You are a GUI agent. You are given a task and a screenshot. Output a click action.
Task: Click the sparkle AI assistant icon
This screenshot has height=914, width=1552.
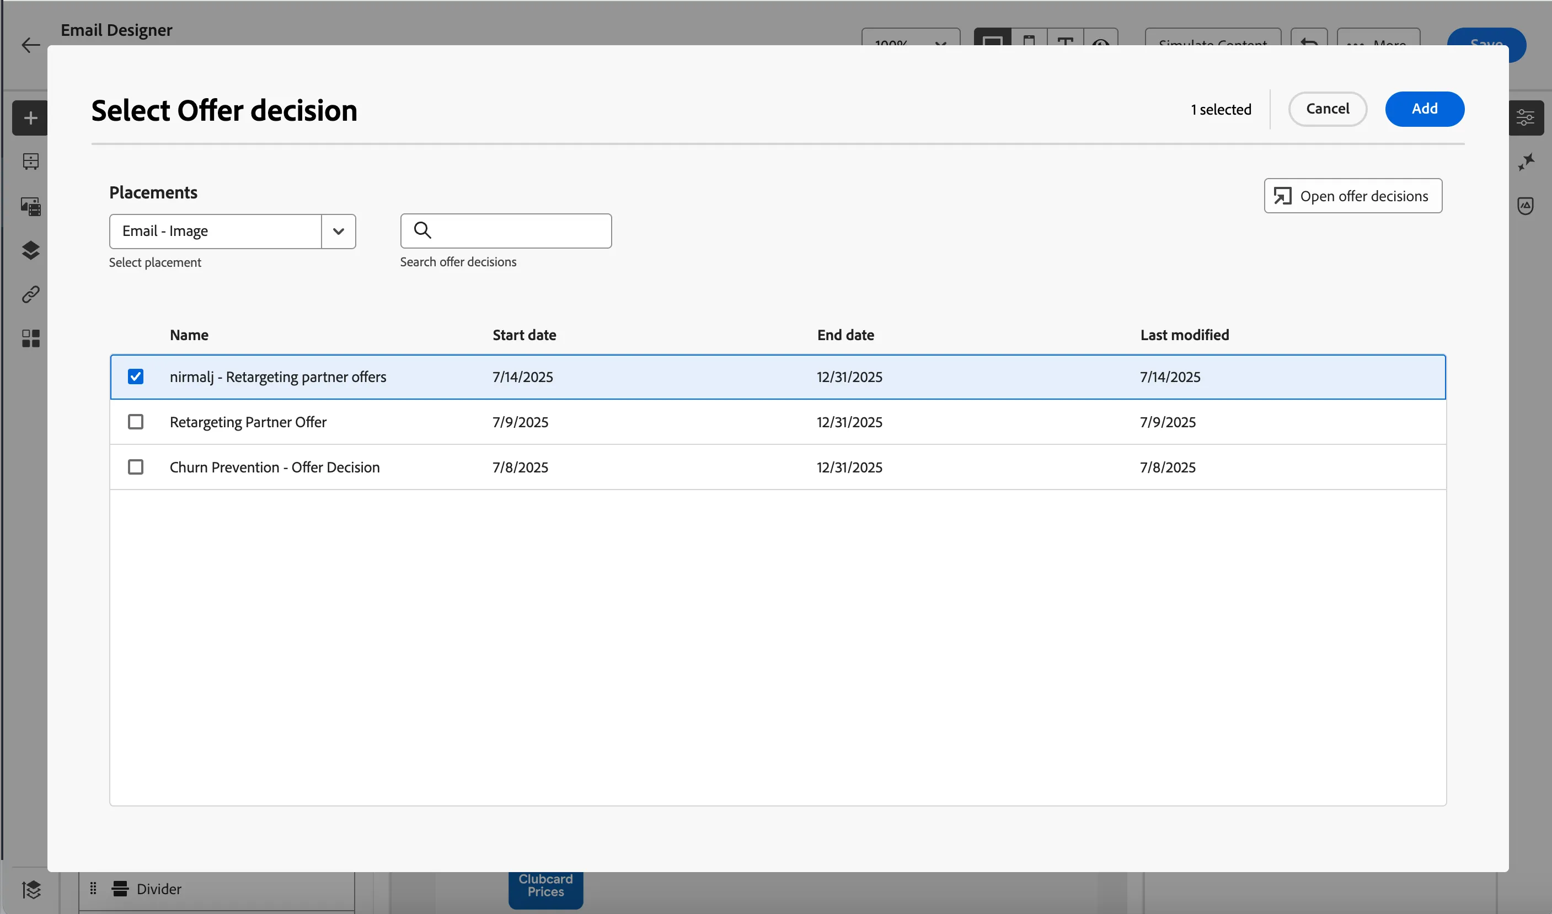[1526, 162]
